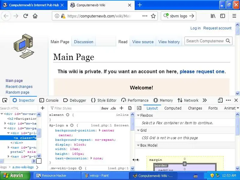Go back with the browser back arrow
Viewport: 240px width, 180px height.
tap(6, 16)
